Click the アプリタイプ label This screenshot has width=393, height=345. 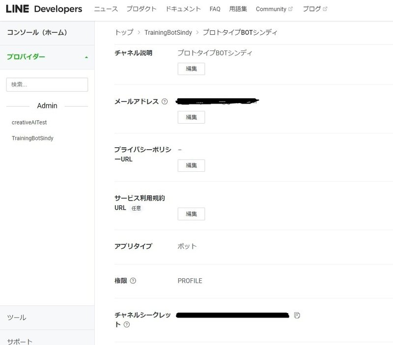pyautogui.click(x=133, y=246)
